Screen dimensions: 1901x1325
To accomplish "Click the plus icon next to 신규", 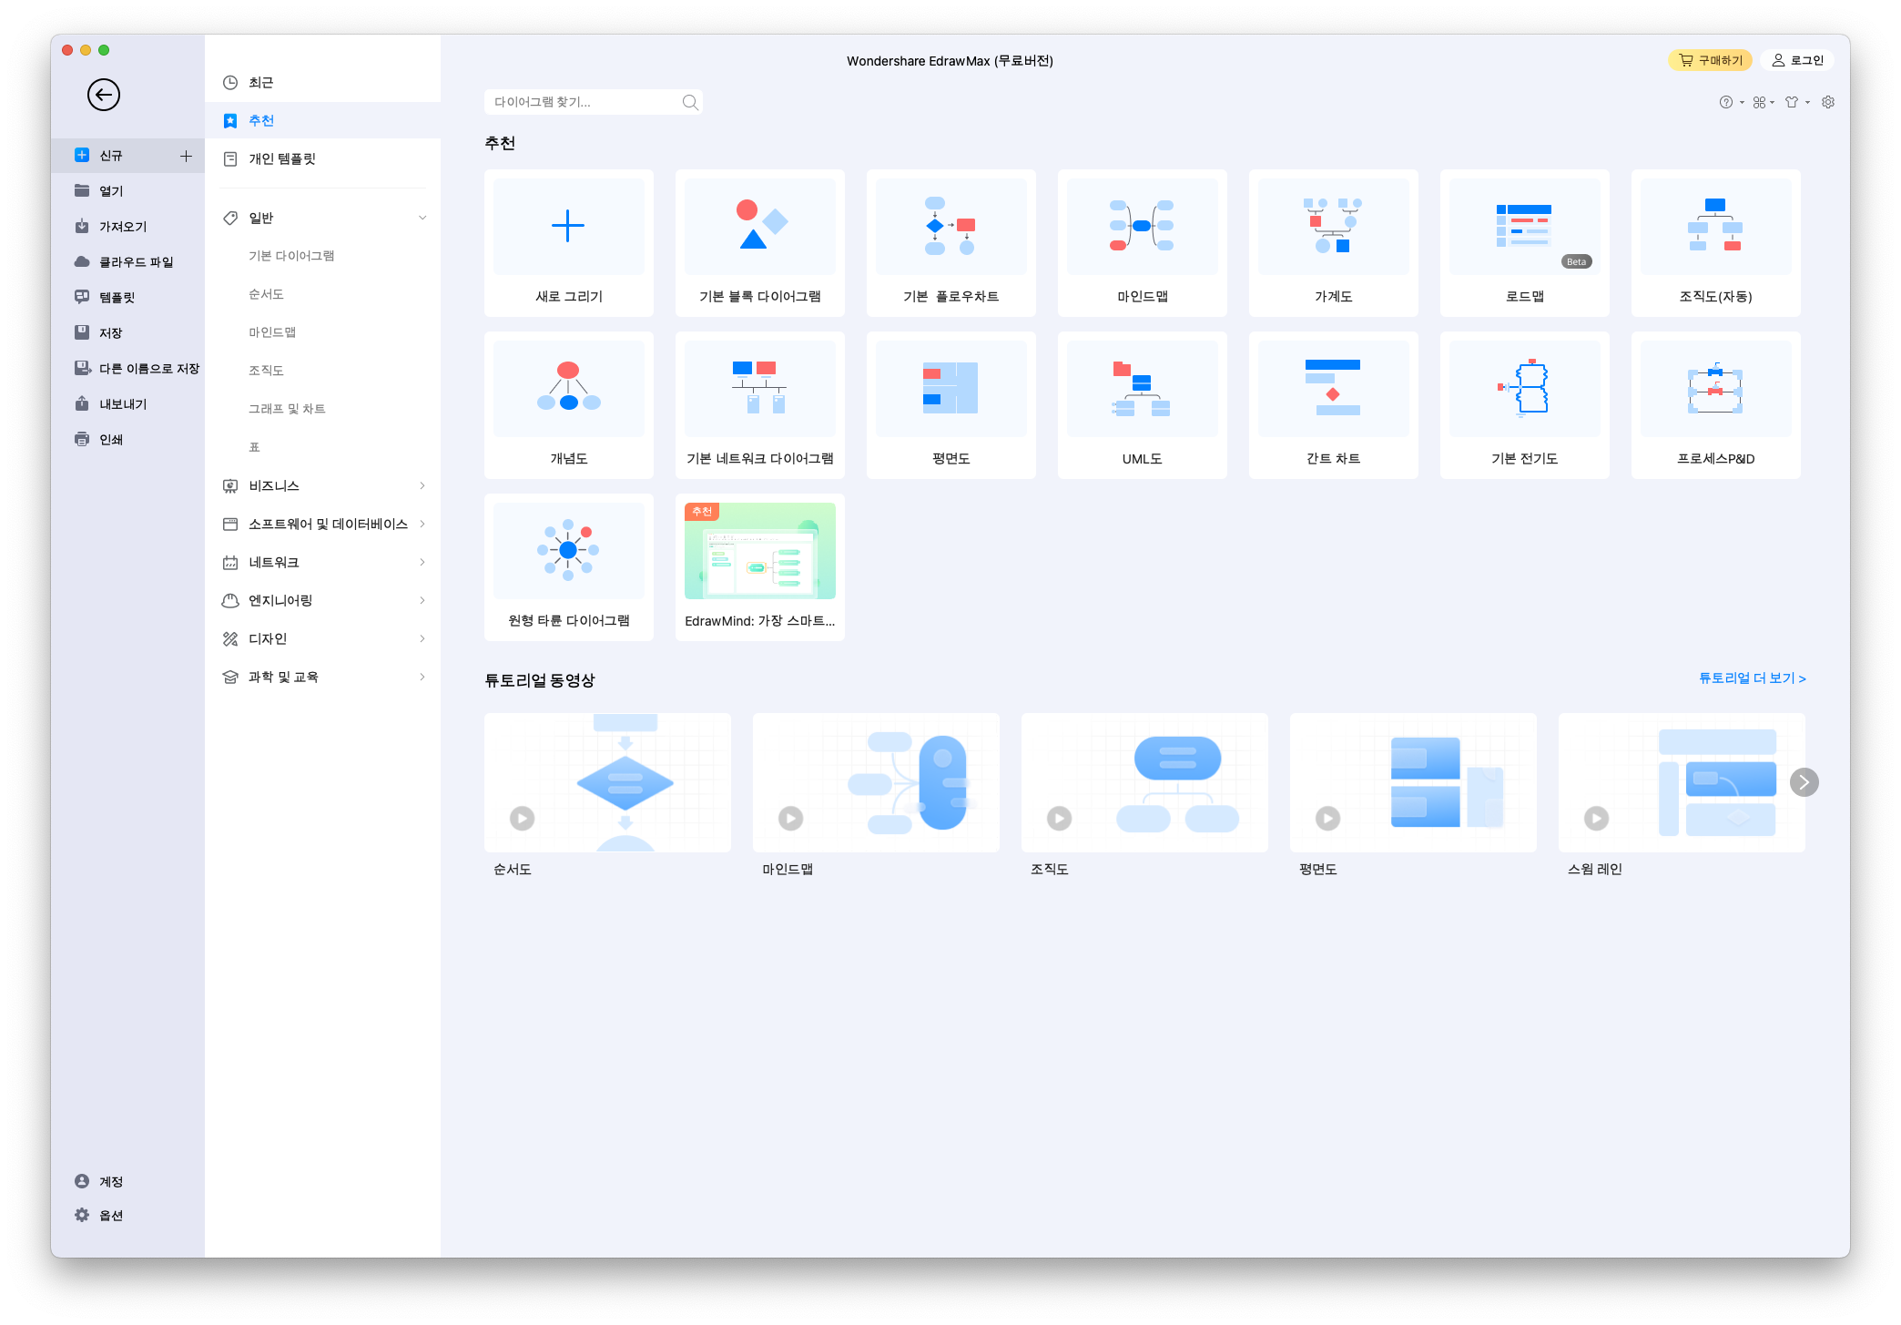I will (x=186, y=156).
